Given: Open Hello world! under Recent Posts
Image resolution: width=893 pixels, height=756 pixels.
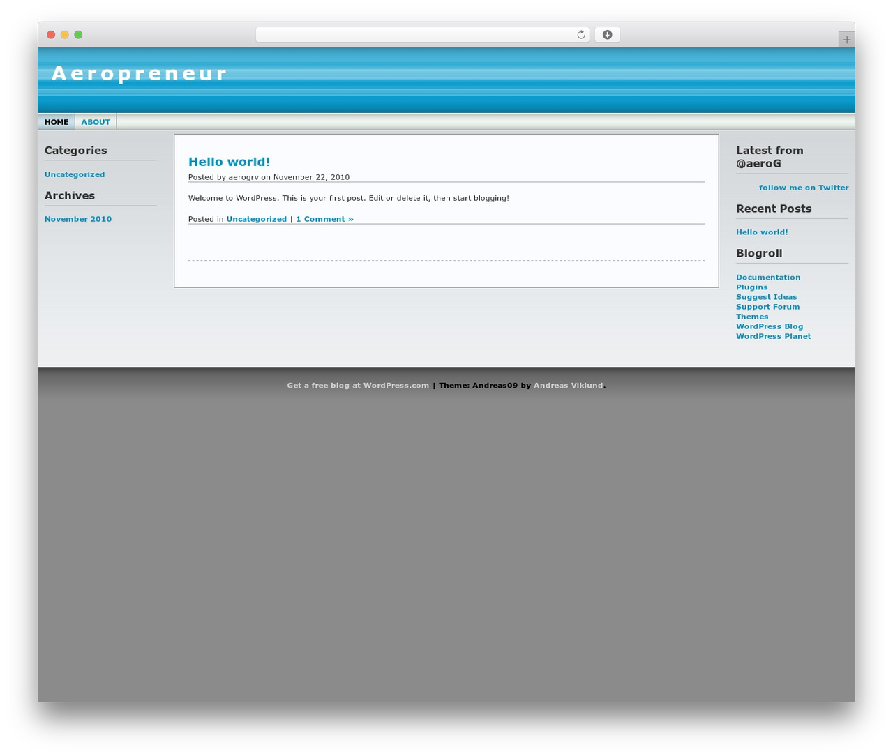Looking at the screenshot, I should (762, 232).
